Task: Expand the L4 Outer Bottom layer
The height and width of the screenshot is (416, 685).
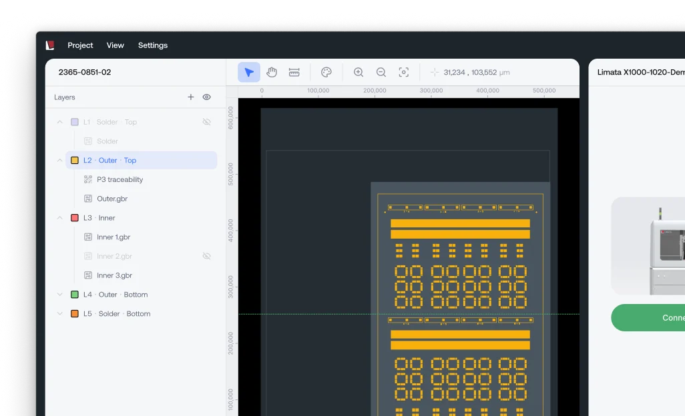Action: tap(60, 295)
